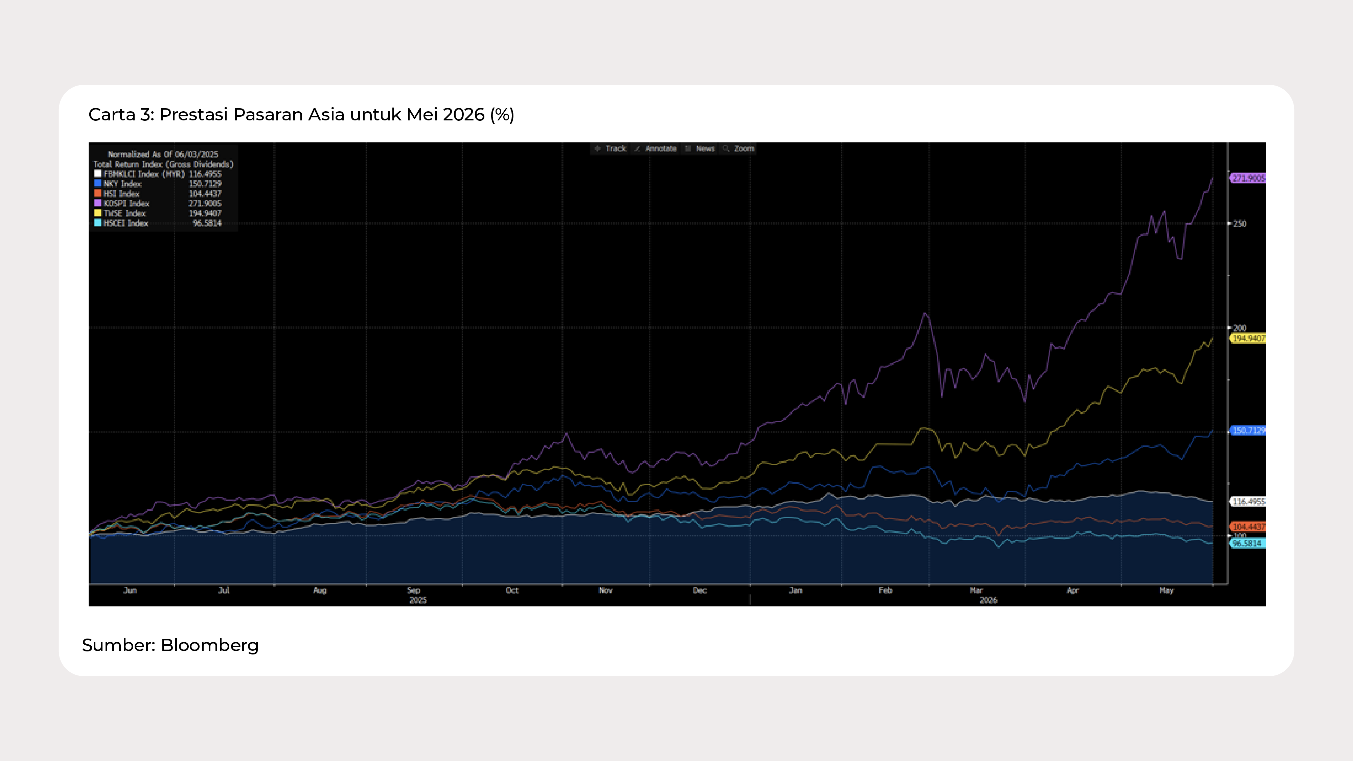Click the 2026 year marker on timeline
The width and height of the screenshot is (1353, 761).
click(x=988, y=600)
